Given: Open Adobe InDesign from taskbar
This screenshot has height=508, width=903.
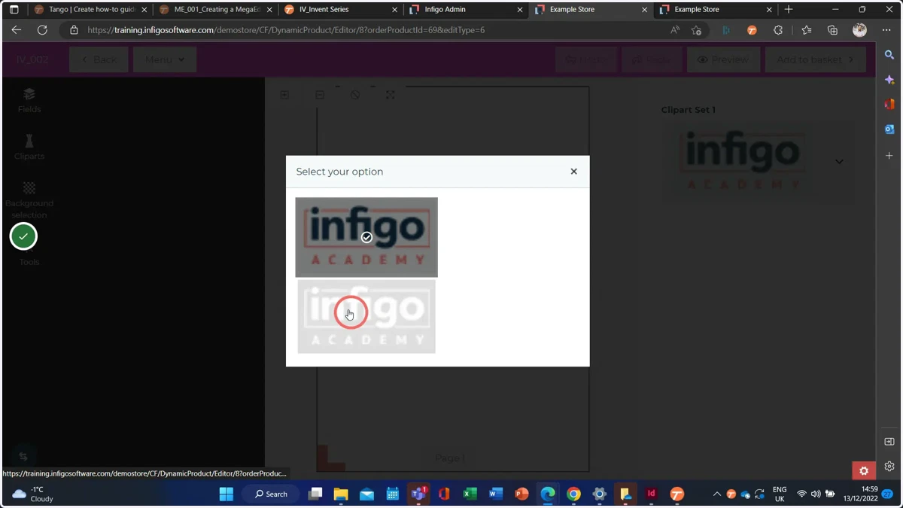Looking at the screenshot, I should (x=652, y=494).
